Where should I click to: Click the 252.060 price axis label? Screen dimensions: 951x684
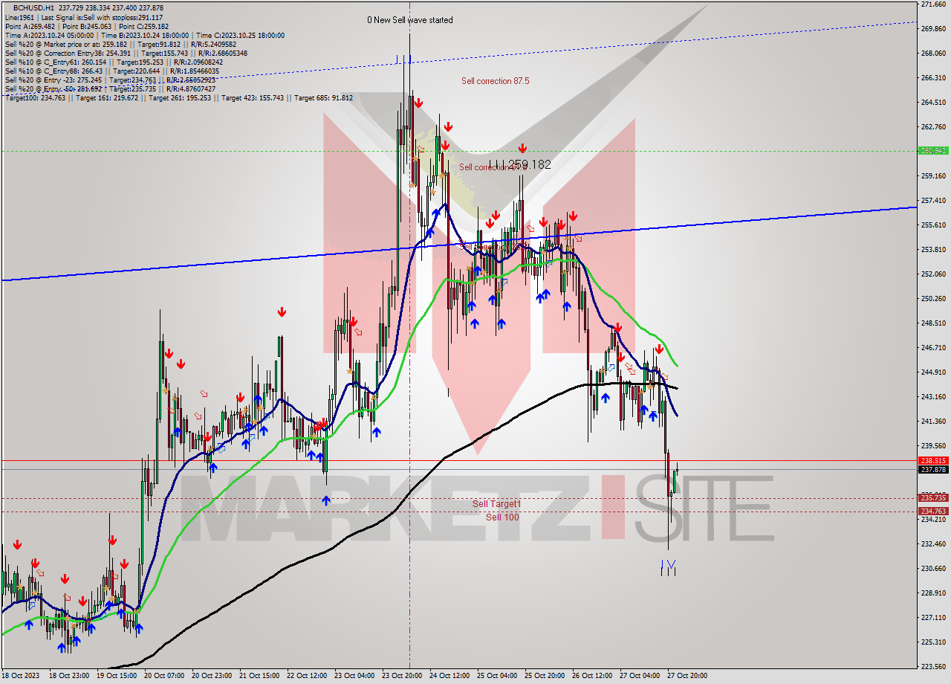932,274
